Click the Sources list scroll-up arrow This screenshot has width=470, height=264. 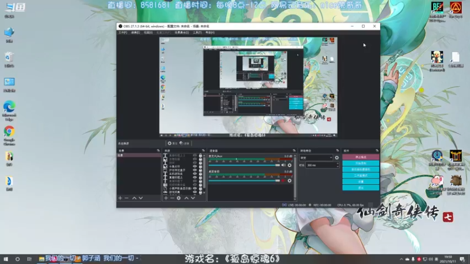coord(204,155)
